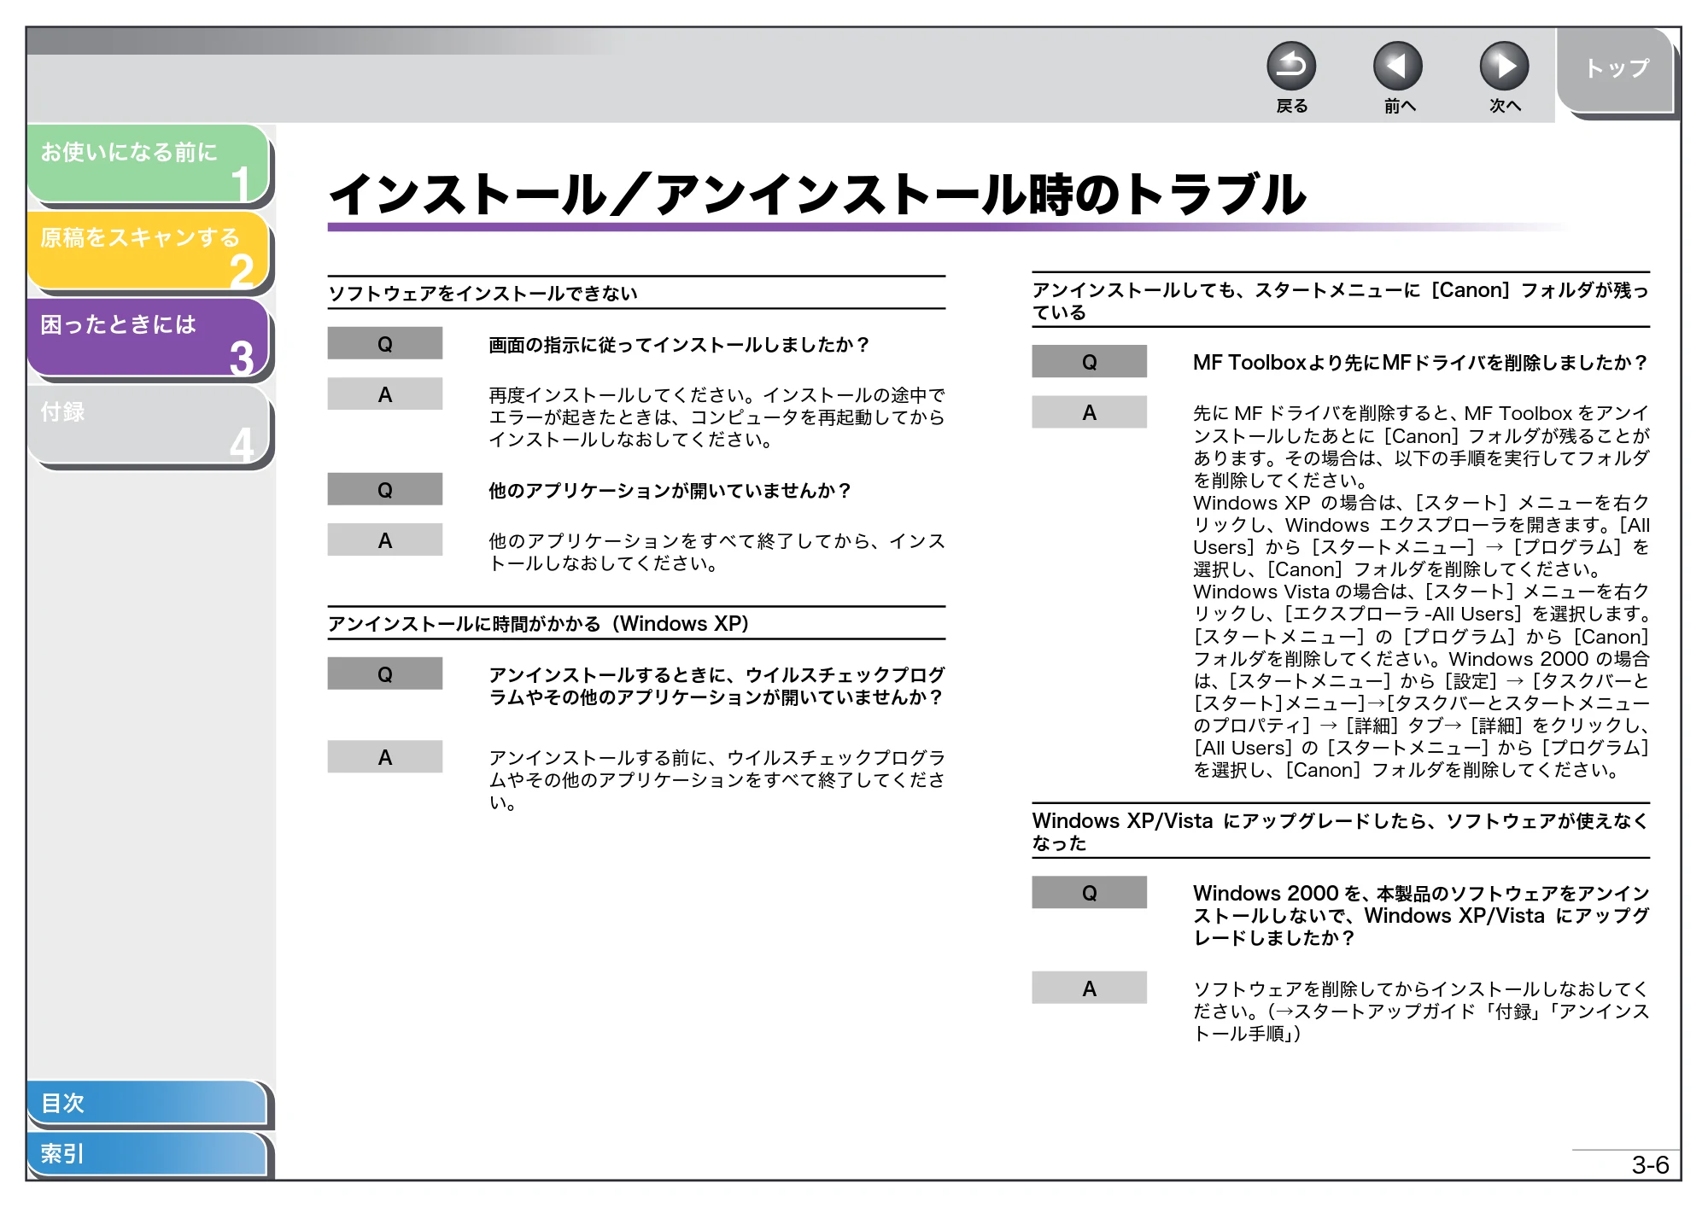Image resolution: width=1708 pixels, height=1207 pixels.
Task: Click heading Windows XP/Vista にアップグレードしたら
Action: (1340, 831)
